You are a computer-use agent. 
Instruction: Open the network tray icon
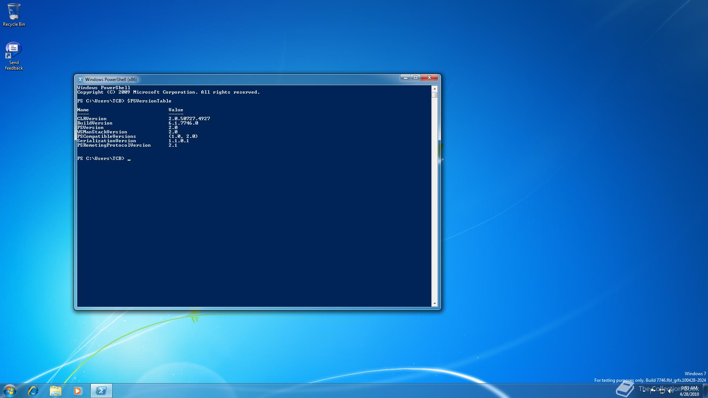(662, 391)
